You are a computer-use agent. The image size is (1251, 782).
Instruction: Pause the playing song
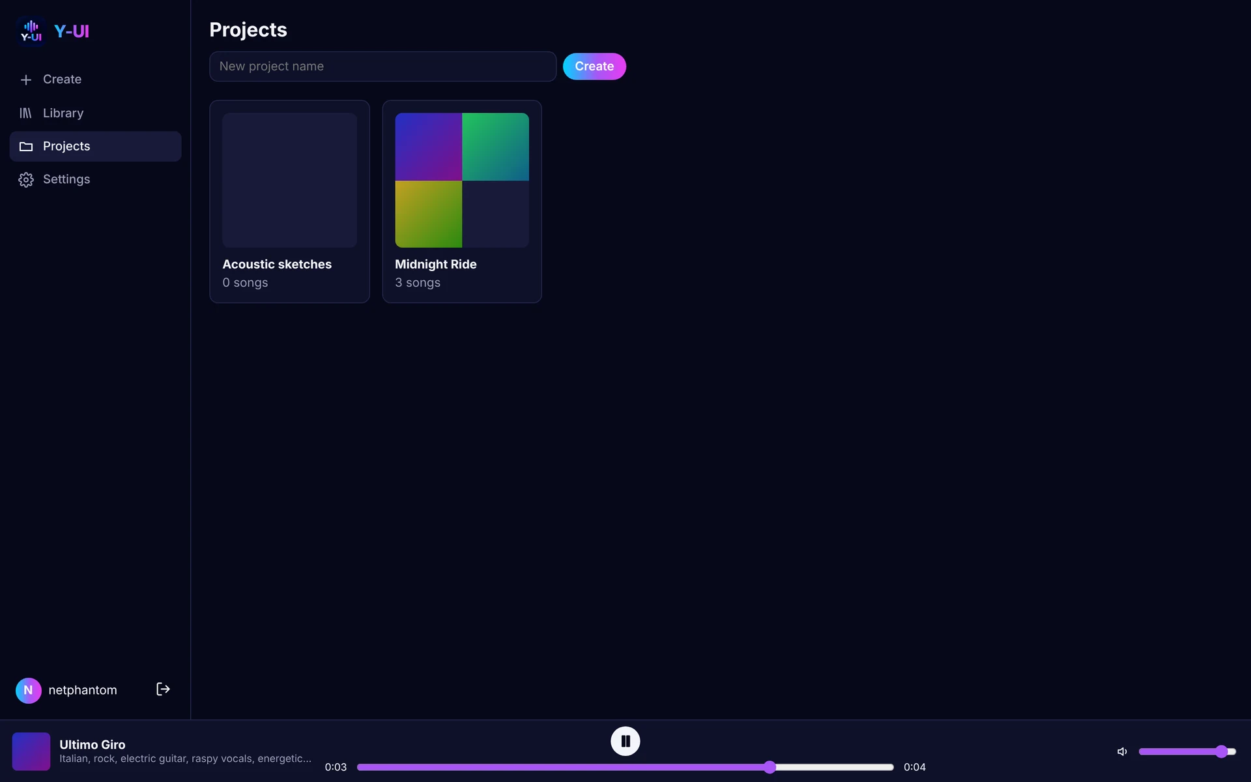[625, 741]
